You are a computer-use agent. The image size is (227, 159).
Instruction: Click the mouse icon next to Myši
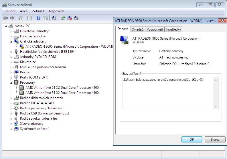[16, 67]
